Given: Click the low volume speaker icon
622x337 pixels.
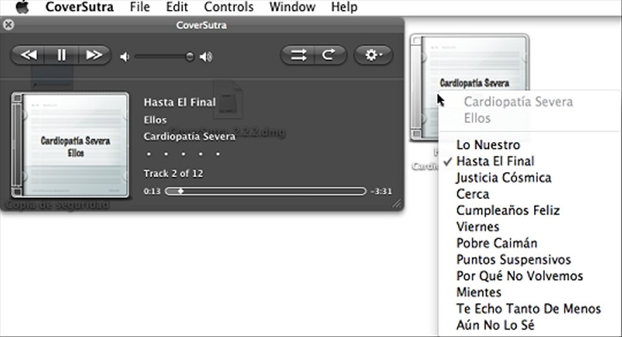Looking at the screenshot, I should coord(125,57).
